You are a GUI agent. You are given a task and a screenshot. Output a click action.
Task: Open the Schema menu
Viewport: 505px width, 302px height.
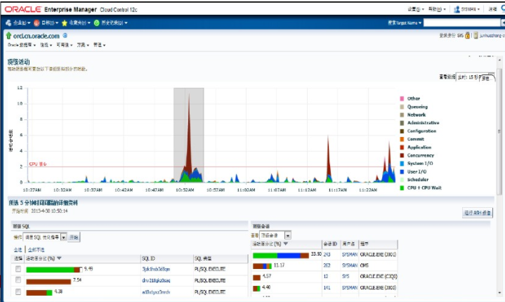tap(83, 45)
